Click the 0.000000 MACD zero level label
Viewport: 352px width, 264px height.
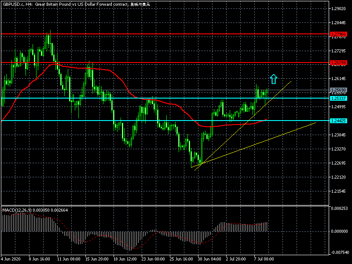tap(339, 231)
